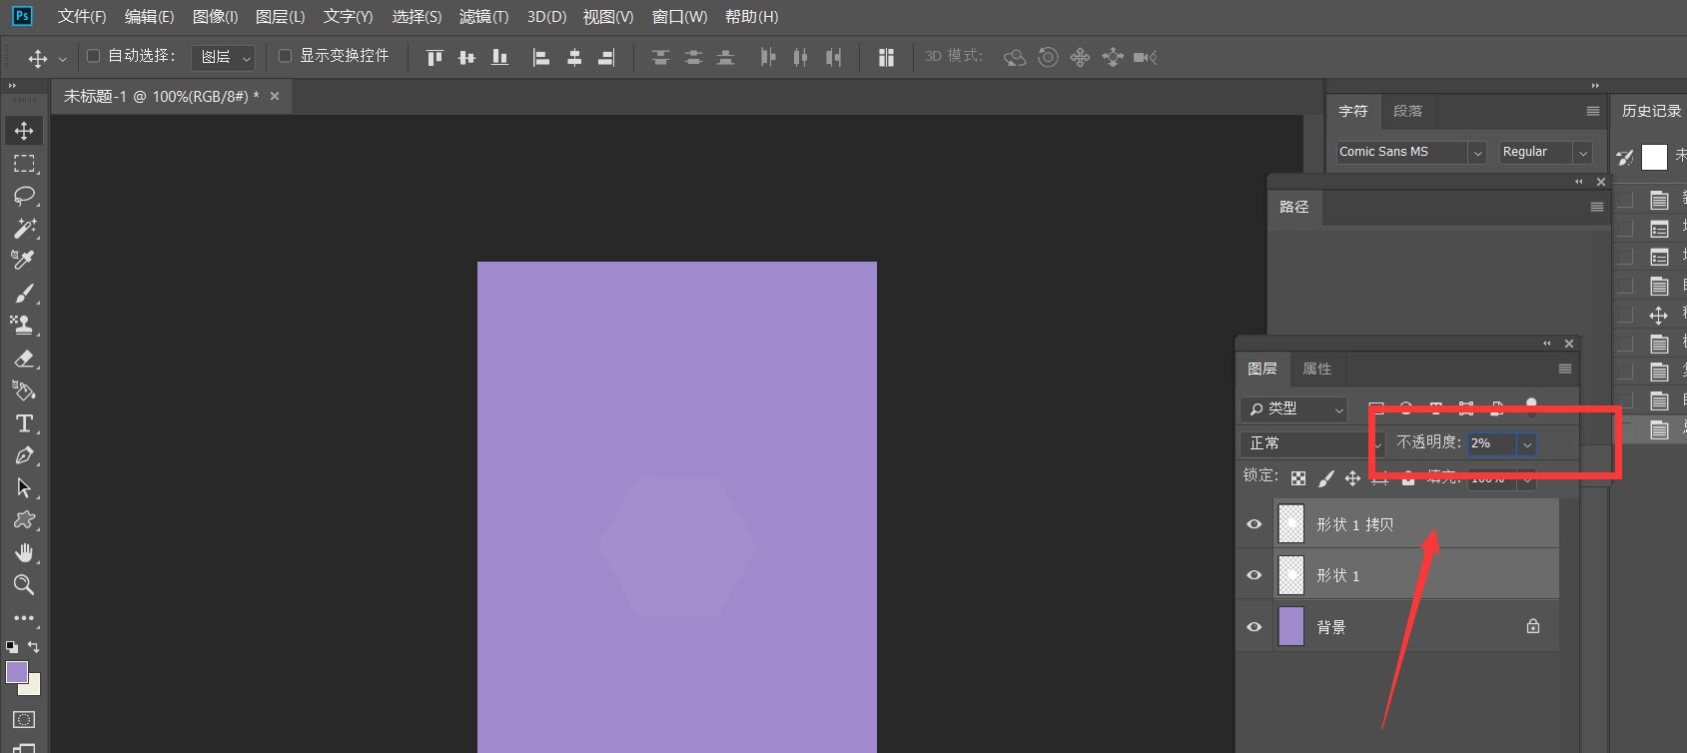Select the Hand tool
The width and height of the screenshot is (1687, 753).
(24, 552)
